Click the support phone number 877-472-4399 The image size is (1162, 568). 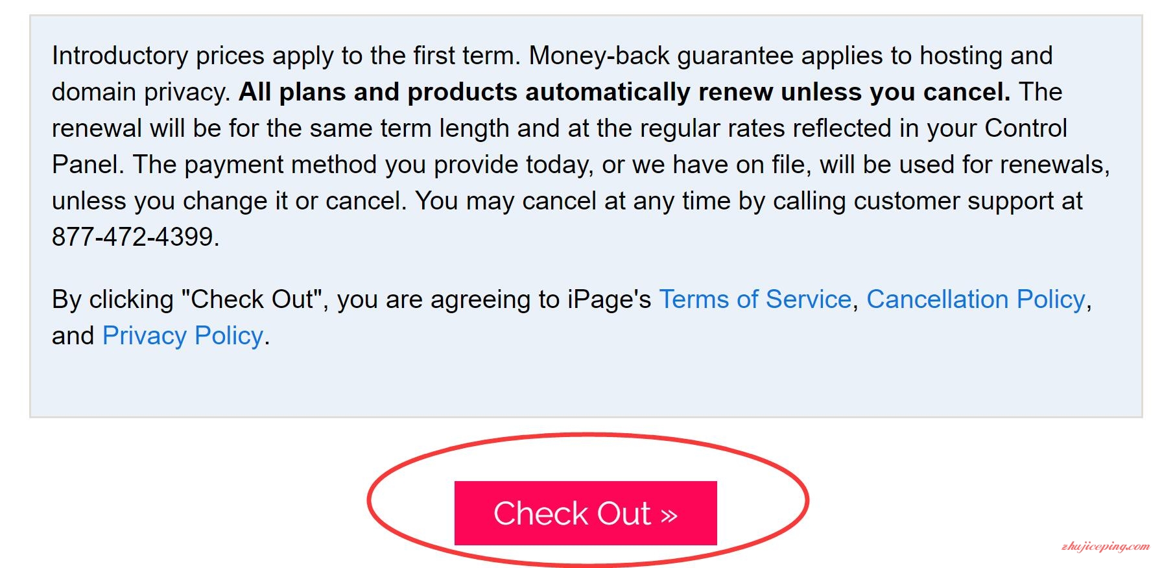click(133, 237)
